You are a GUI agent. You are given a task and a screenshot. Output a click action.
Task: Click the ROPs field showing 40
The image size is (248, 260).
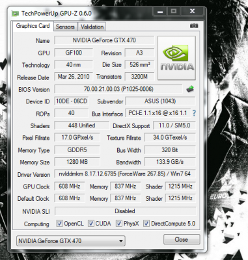(x=72, y=113)
